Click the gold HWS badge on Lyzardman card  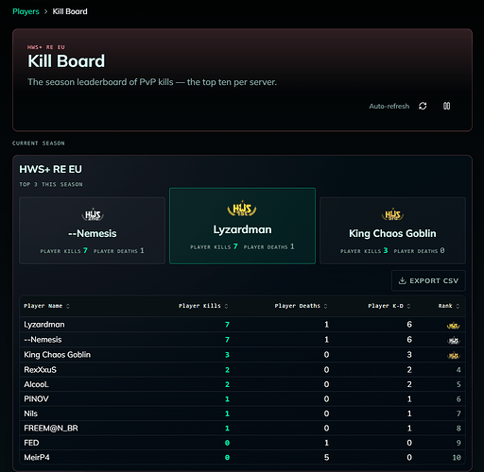242,209
